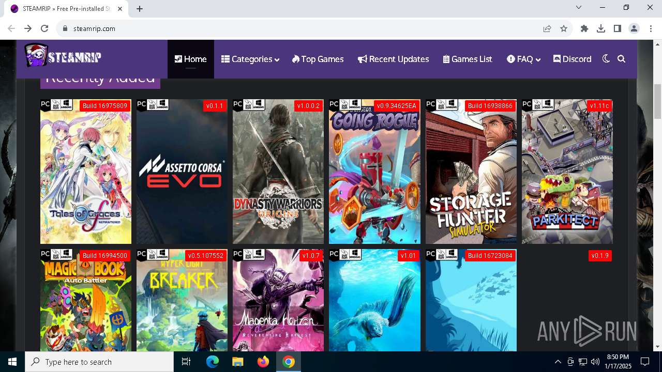
Task: Open File Explorer from taskbar
Action: (x=238, y=362)
